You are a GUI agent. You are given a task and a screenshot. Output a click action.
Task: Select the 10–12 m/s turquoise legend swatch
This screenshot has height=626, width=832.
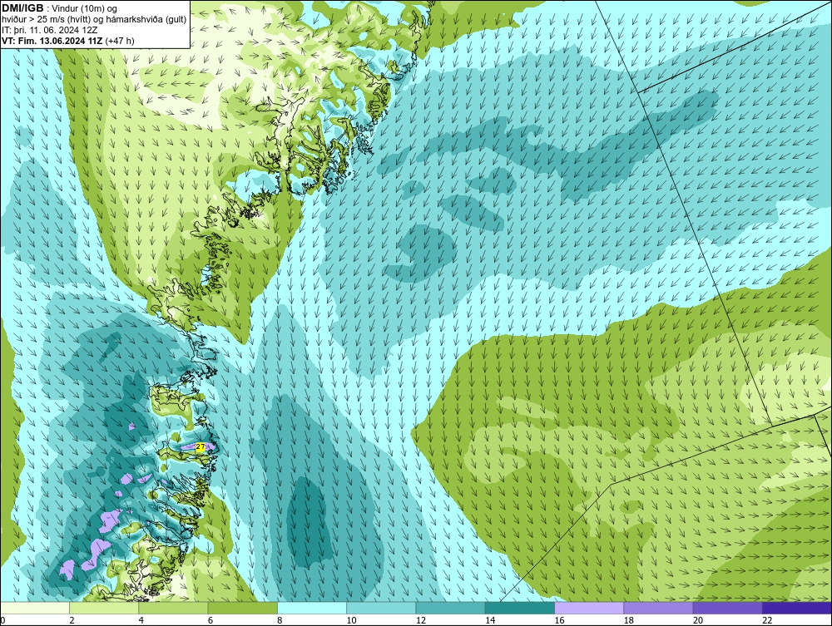click(381, 608)
